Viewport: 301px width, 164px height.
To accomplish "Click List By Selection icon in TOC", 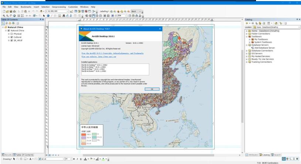I will tap(13, 23).
